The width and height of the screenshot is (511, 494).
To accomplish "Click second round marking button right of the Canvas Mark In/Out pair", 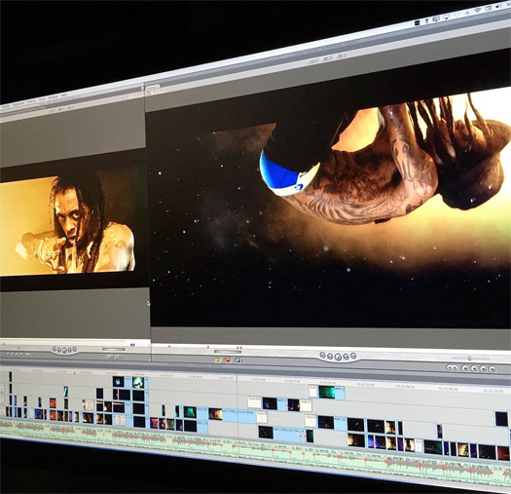I will [x=474, y=368].
